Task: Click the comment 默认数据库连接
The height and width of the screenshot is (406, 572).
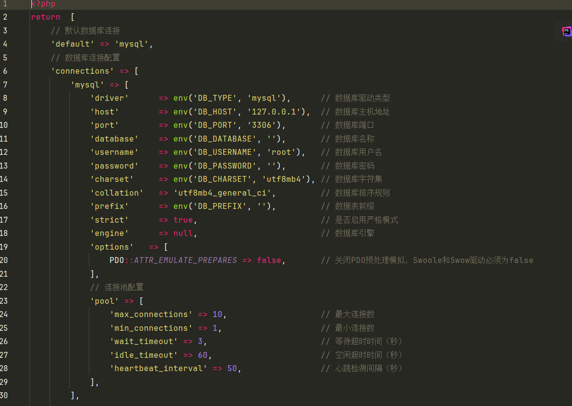Action: coord(85,30)
